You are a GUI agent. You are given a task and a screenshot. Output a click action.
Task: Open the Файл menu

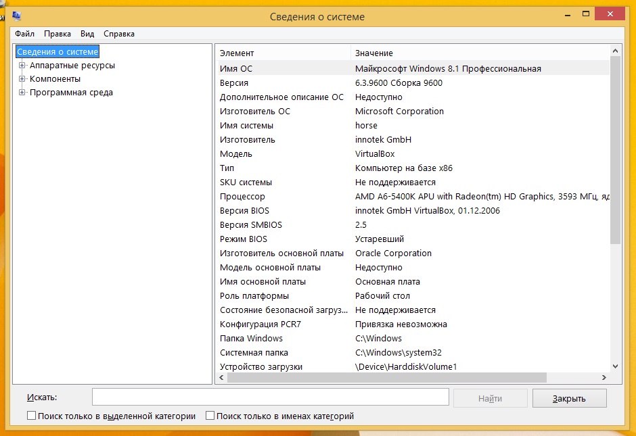click(25, 34)
